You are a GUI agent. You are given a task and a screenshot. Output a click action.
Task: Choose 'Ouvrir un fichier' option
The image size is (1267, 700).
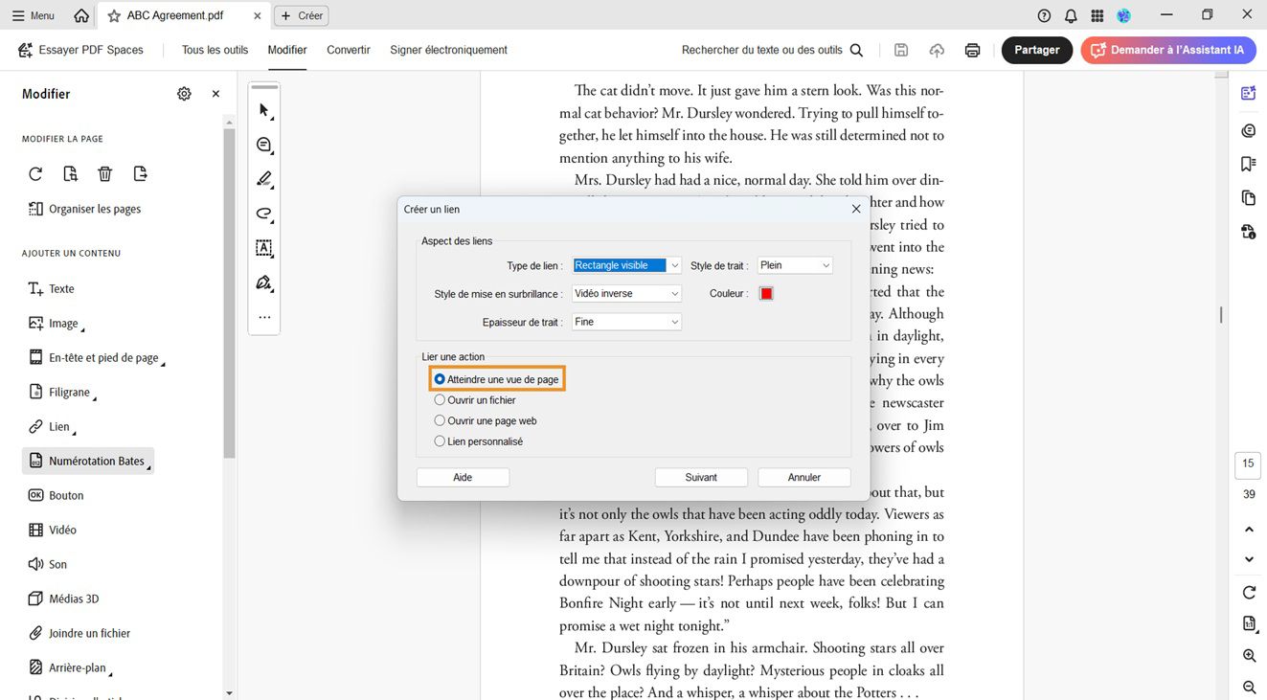tap(440, 399)
